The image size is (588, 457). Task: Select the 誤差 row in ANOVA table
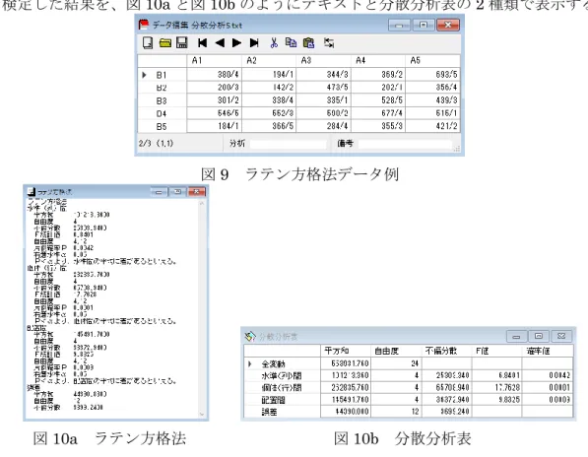click(409, 412)
